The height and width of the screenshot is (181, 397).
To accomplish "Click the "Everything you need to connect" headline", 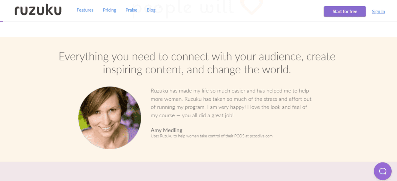I will click(x=197, y=56).
